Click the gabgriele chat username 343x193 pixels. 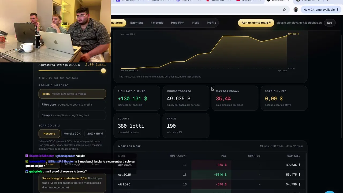click(36, 172)
